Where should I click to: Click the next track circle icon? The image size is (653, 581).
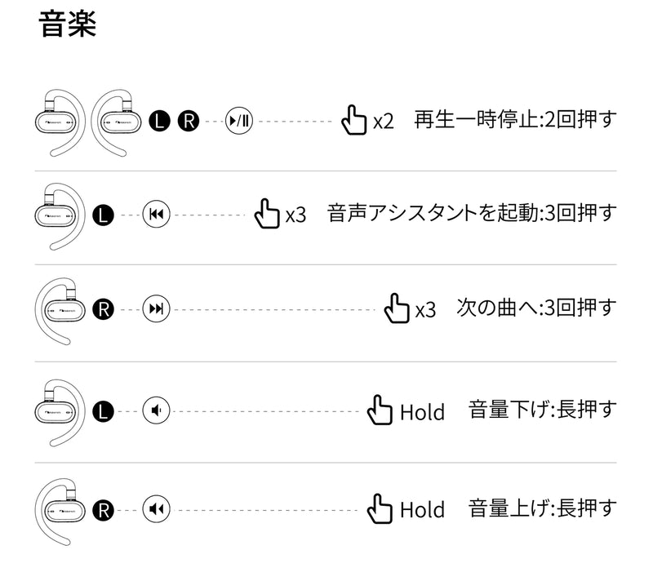click(x=156, y=309)
